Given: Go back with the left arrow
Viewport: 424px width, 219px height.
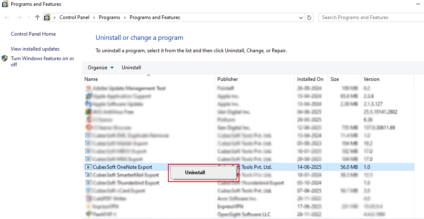Looking at the screenshot, I should coord(7,17).
